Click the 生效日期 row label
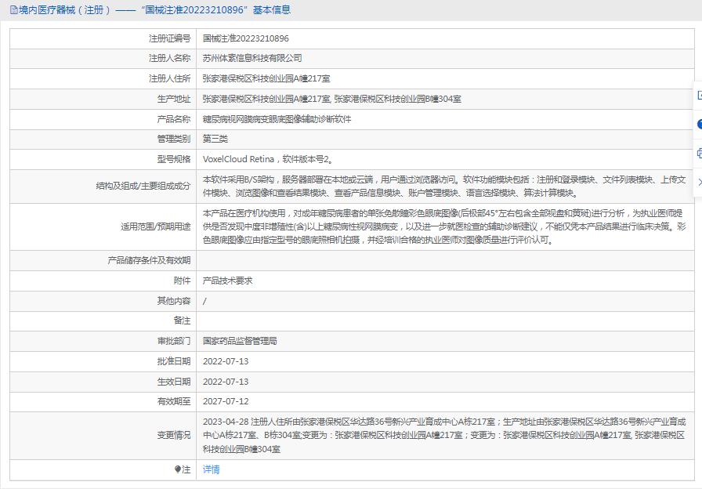The width and height of the screenshot is (702, 489). click(x=174, y=382)
